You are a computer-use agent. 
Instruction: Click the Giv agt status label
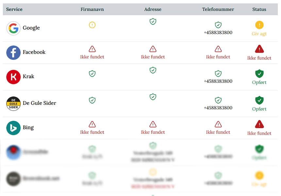click(x=259, y=34)
